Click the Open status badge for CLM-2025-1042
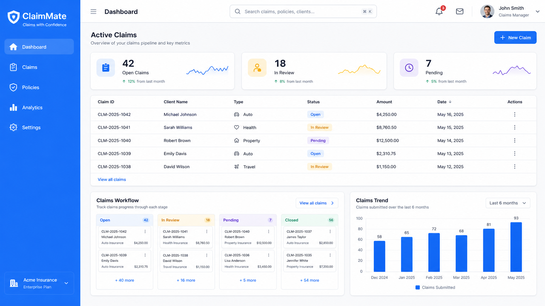Viewport: 545px width, 306px height. [316, 114]
